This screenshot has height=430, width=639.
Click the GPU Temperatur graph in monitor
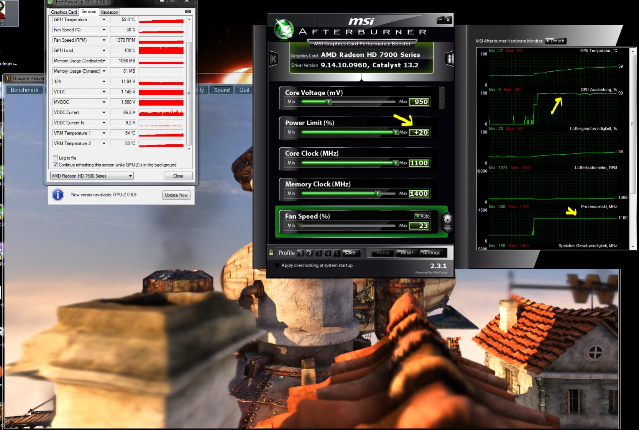(552, 69)
